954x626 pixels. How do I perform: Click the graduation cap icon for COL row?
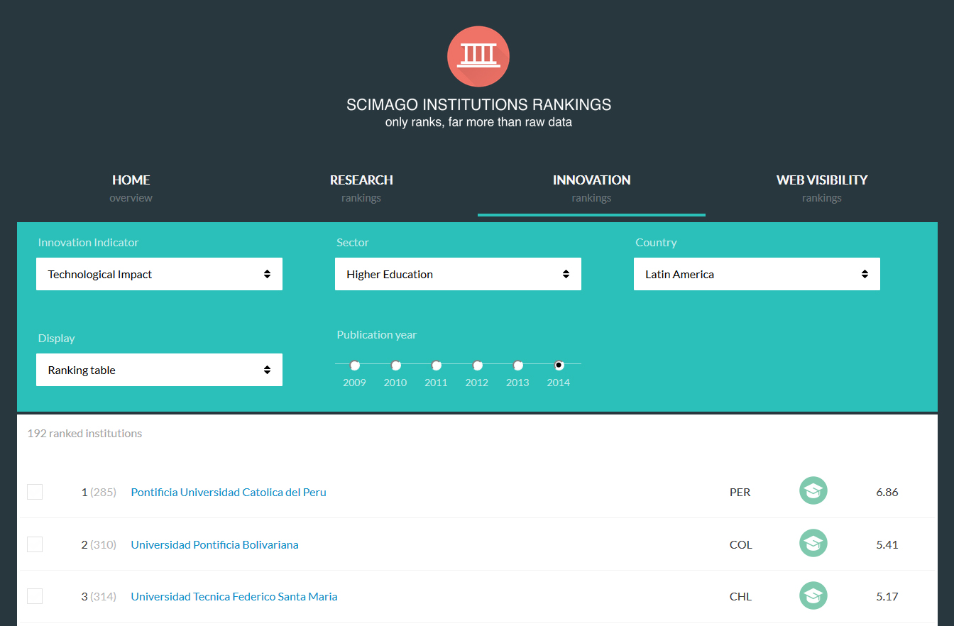tap(813, 544)
